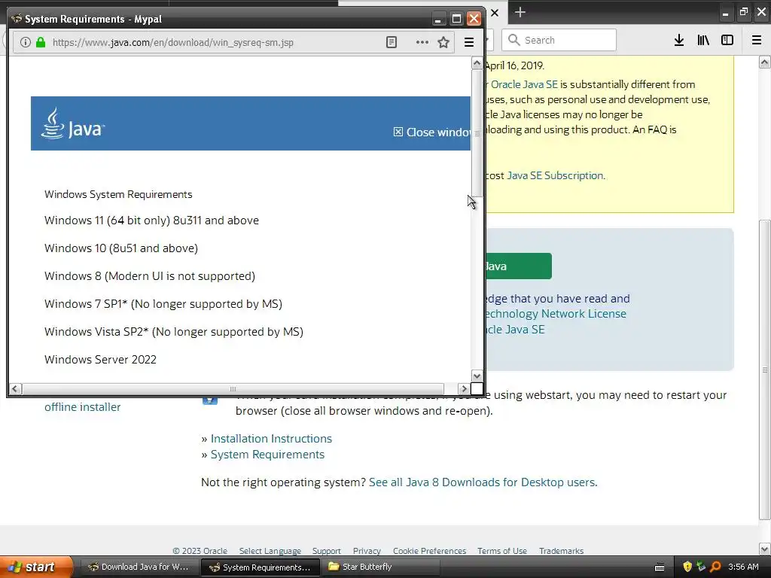Click the popup vertical scrollbar thumb

pos(477,134)
